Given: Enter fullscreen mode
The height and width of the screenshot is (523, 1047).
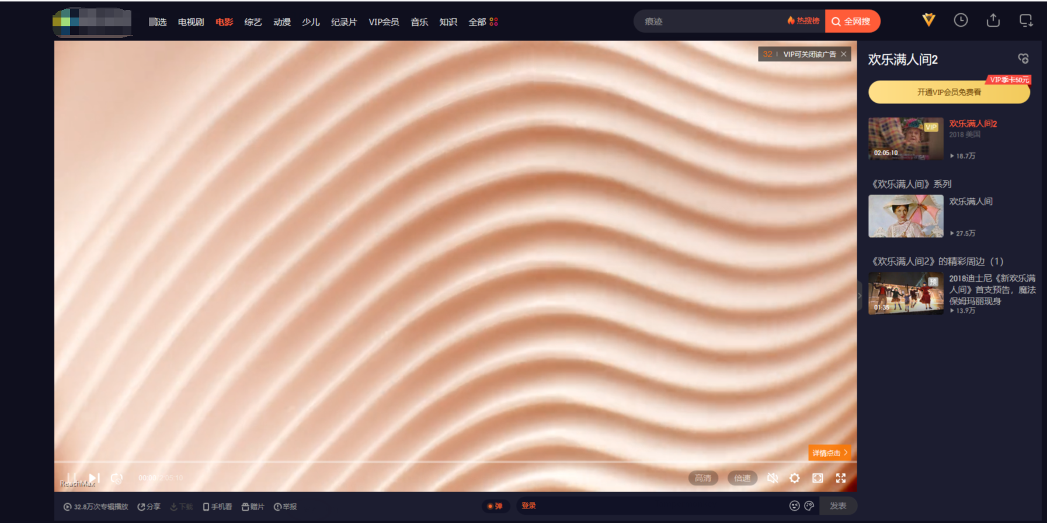Looking at the screenshot, I should click(841, 478).
